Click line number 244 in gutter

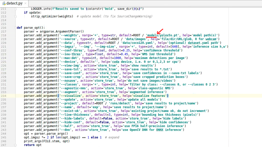coord(4,134)
